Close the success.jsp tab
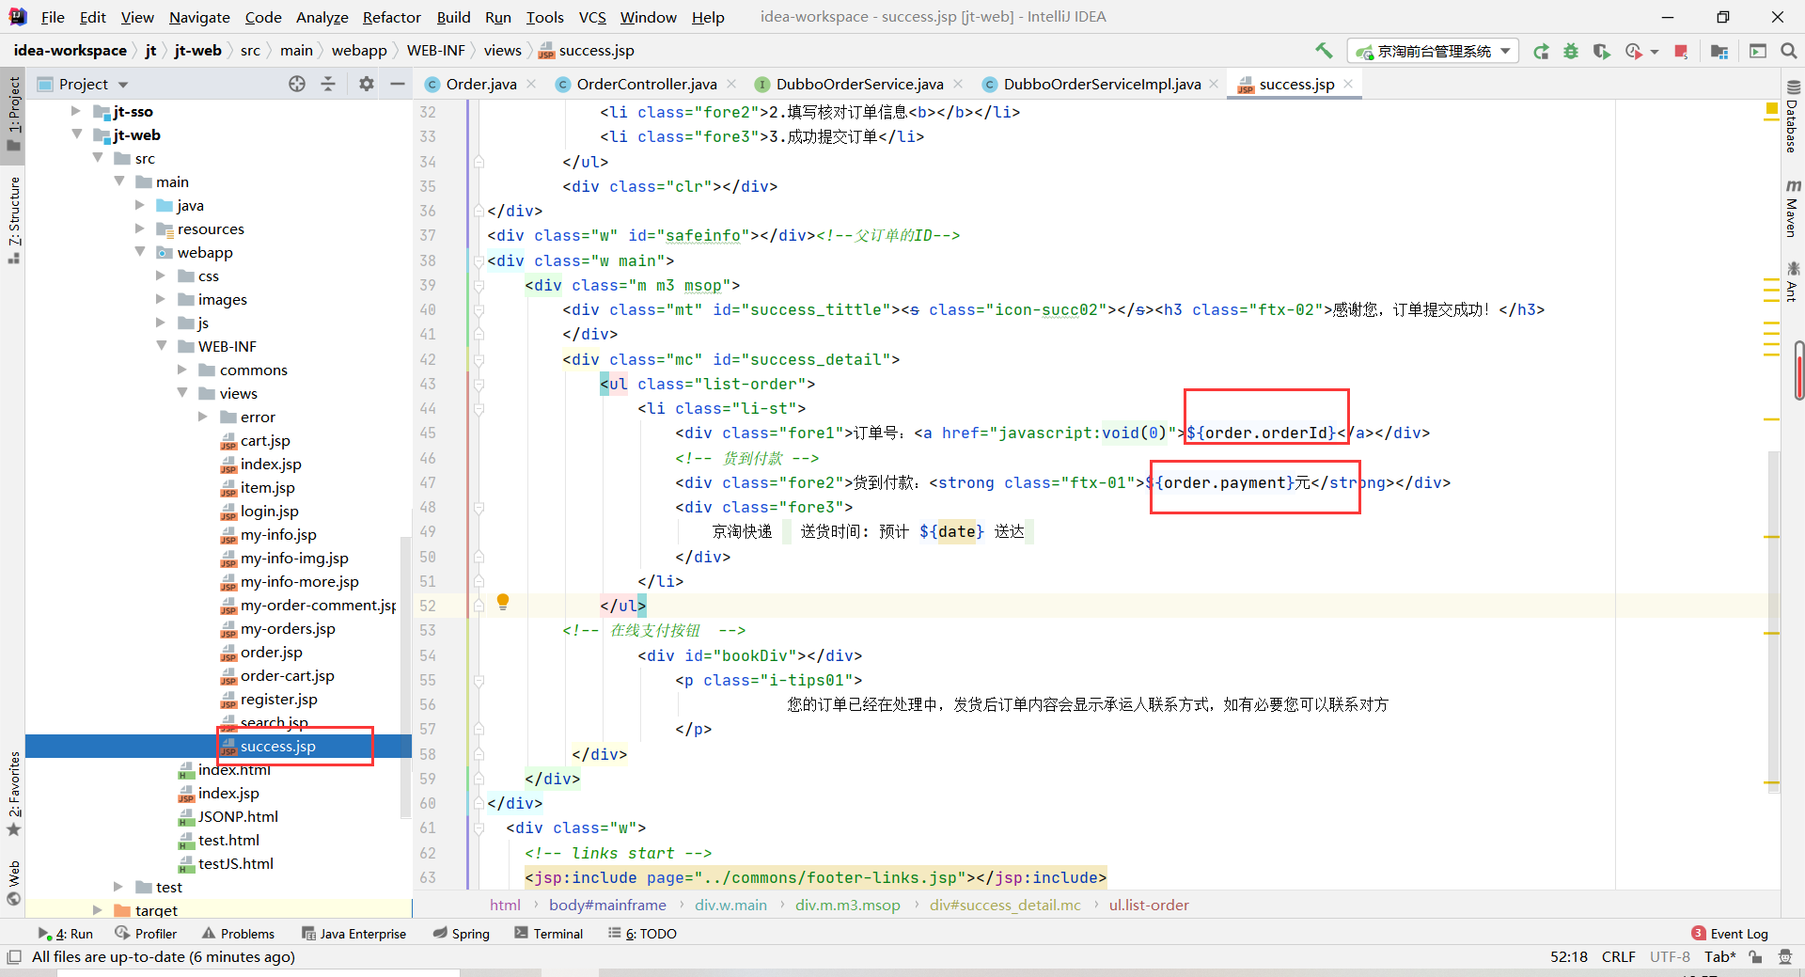 click(1348, 84)
